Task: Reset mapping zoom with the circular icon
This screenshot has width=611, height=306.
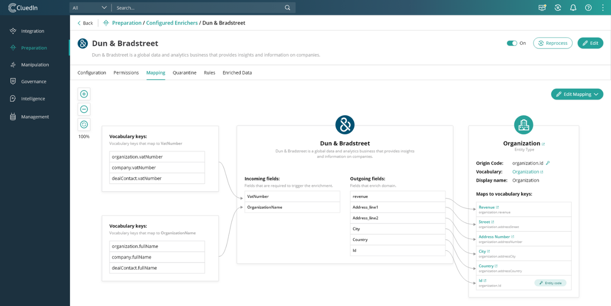Action: pos(84,125)
